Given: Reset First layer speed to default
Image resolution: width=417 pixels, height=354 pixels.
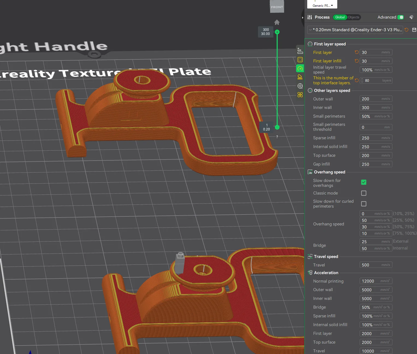Looking at the screenshot, I should (x=357, y=52).
